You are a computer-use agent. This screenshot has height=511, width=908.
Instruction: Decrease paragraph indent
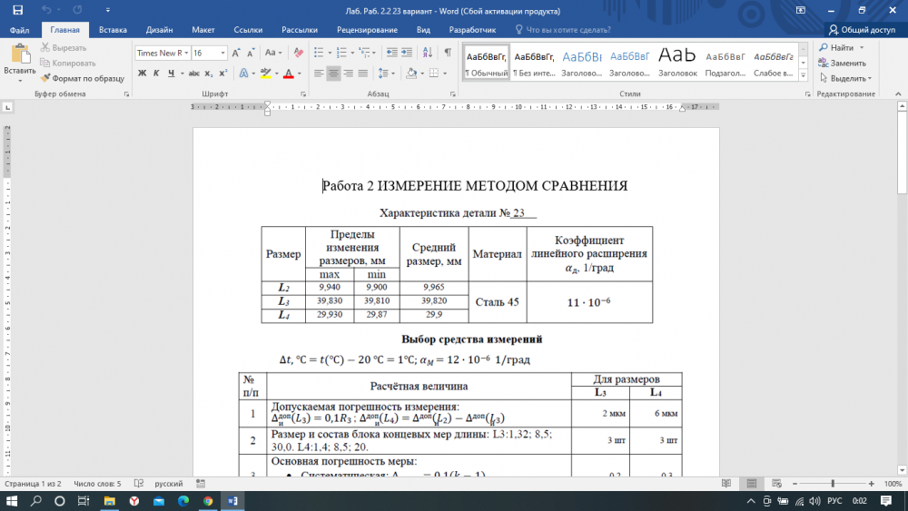pos(392,53)
